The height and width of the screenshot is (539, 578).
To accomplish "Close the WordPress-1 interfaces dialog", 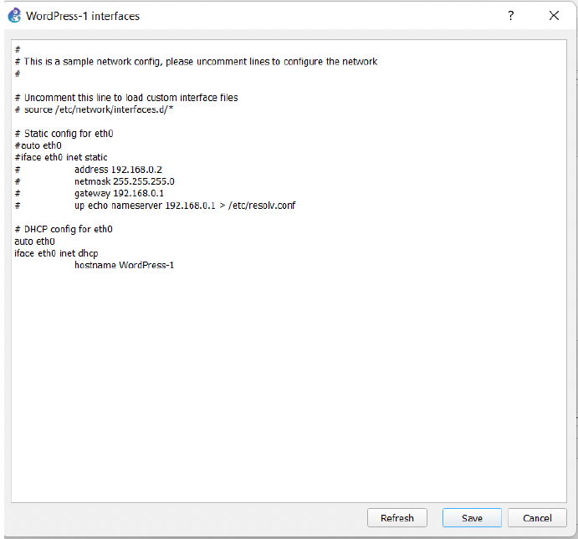I will point(554,16).
